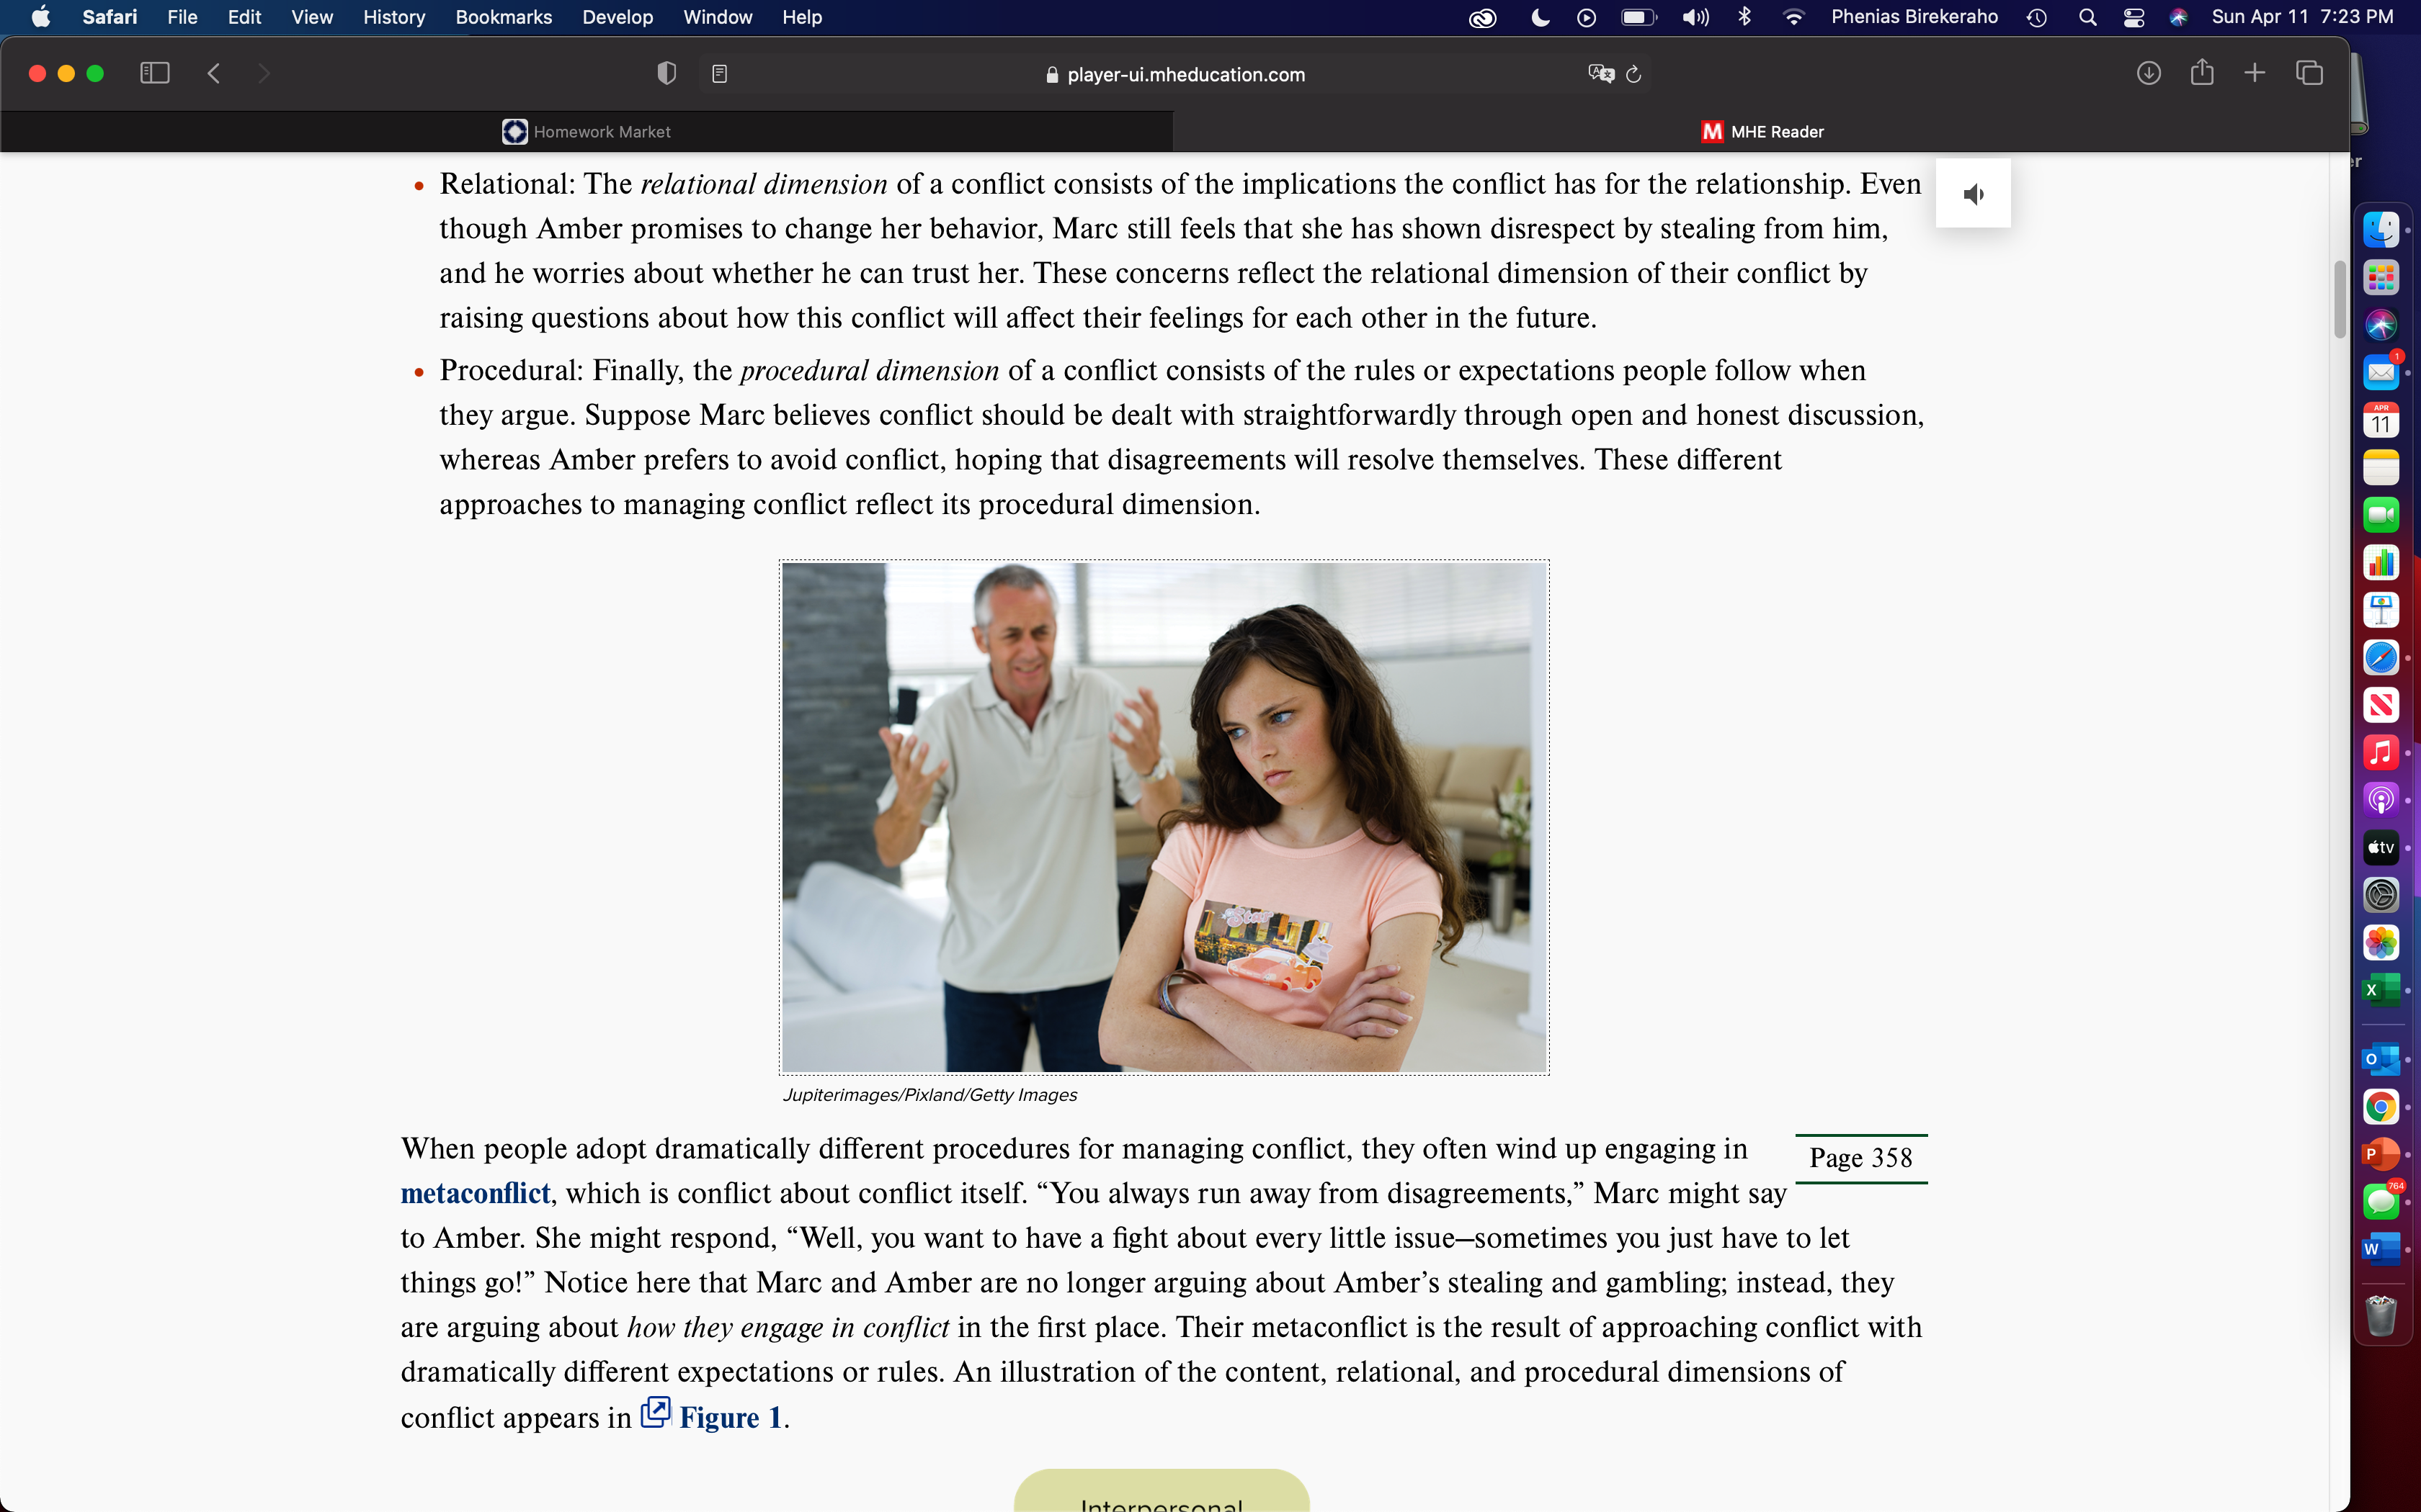
Task: Toggle Bluetooth menu bar icon
Action: pyautogui.click(x=1744, y=17)
